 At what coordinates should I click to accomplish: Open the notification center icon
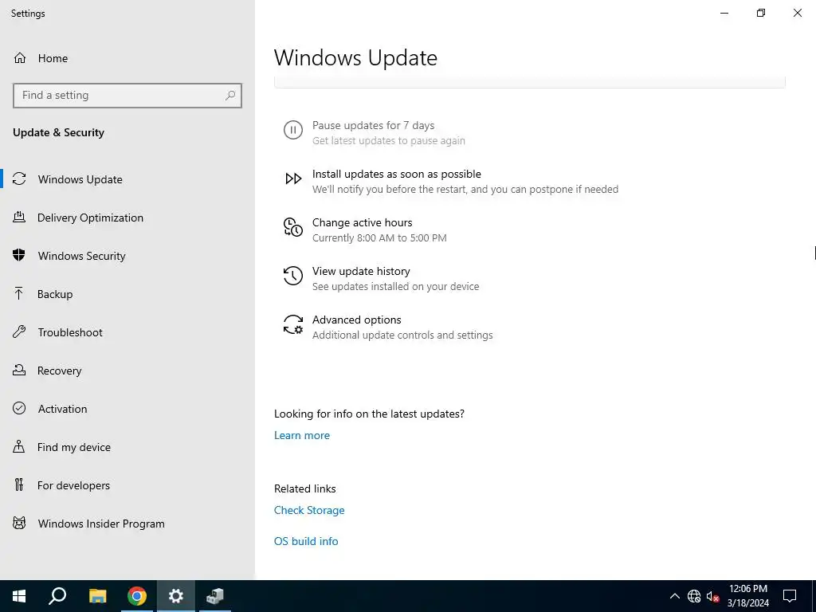coord(790,596)
